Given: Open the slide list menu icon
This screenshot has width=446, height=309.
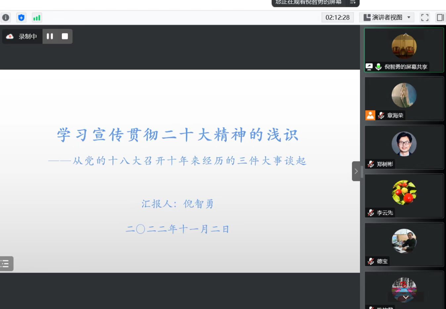Looking at the screenshot, I should point(5,264).
